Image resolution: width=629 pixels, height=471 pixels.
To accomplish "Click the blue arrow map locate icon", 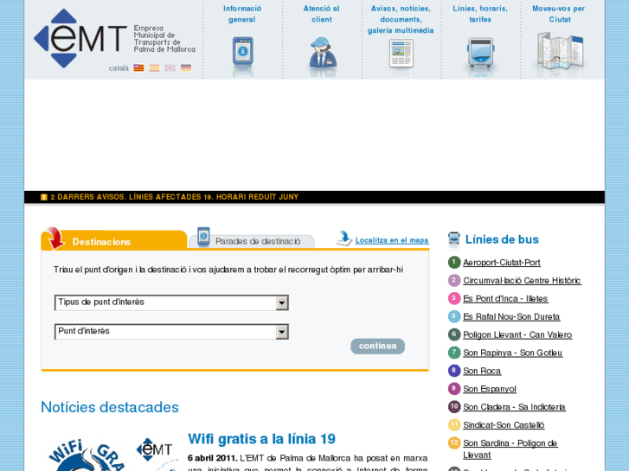I will (x=344, y=239).
